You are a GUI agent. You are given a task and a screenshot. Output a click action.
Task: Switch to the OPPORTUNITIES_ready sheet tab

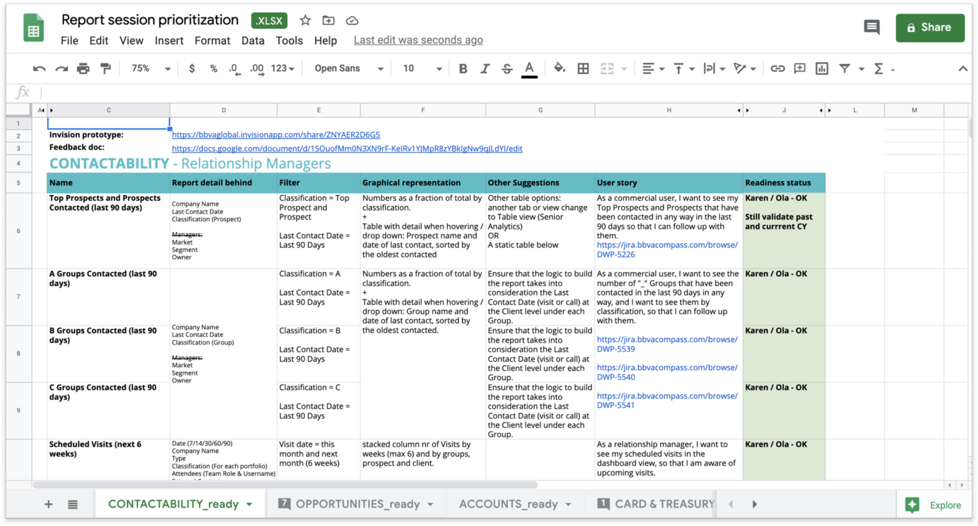(357, 504)
